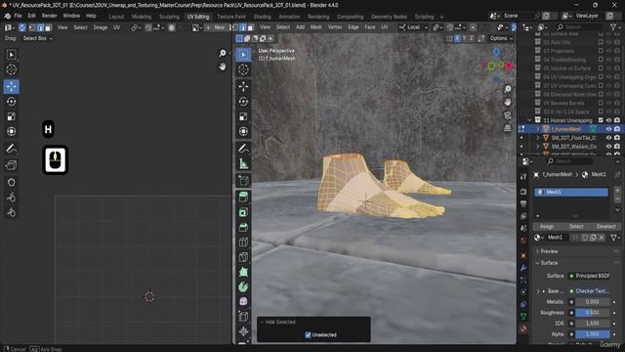Screen dimensions: 625x352
Task: Select the 3D viewport Measure tool
Action: (243, 163)
